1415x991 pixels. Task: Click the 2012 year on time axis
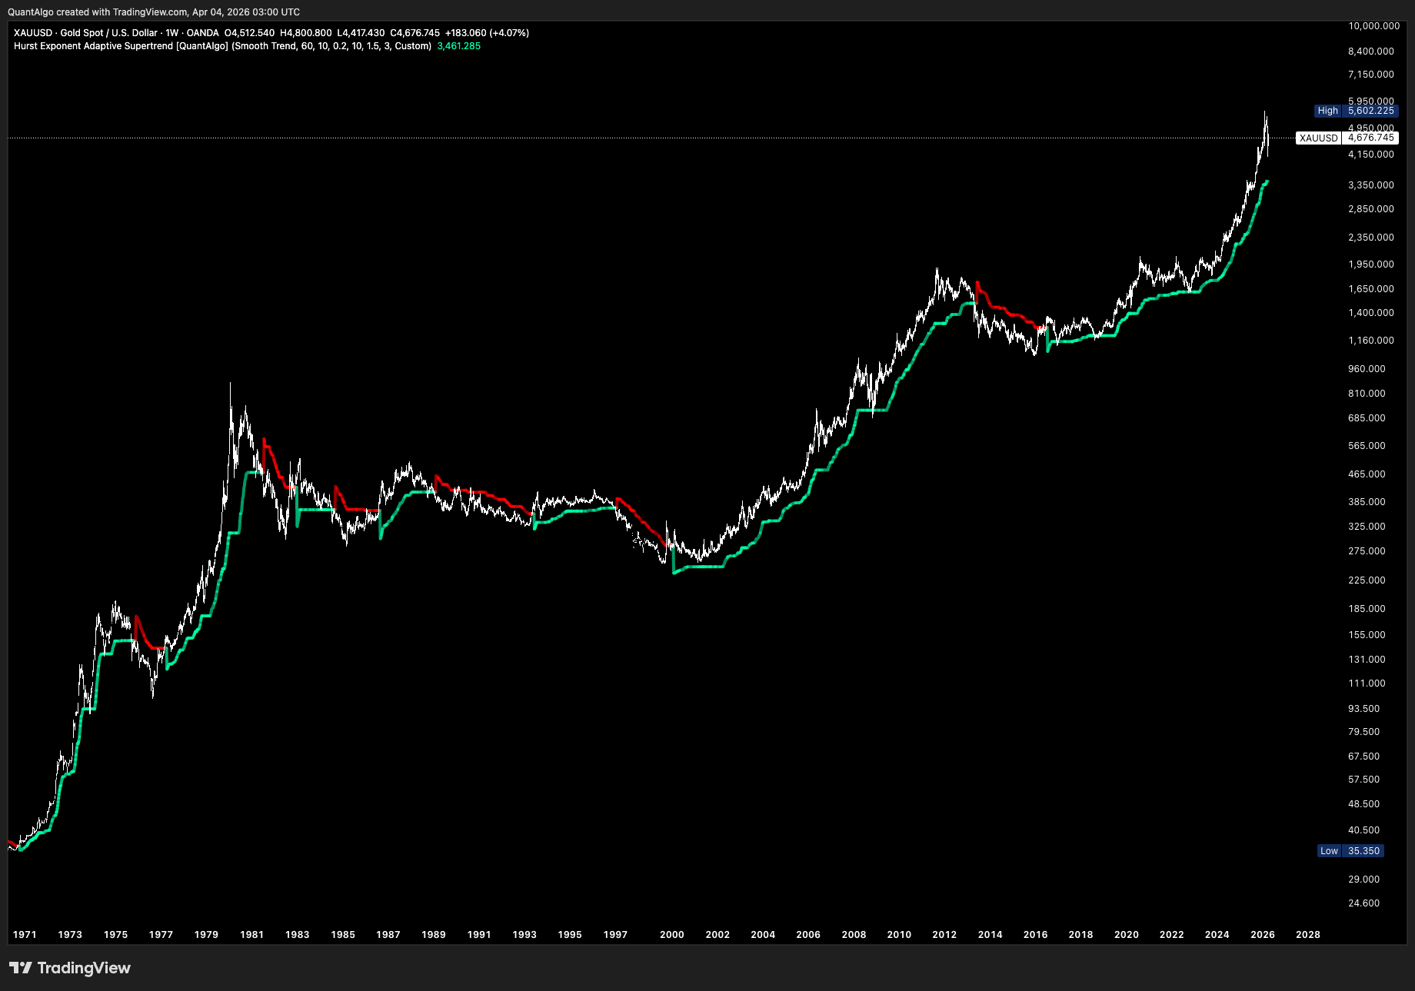coord(944,935)
